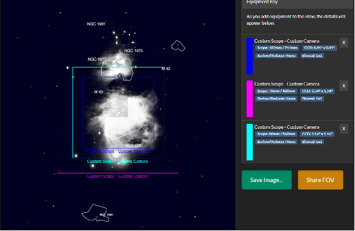The height and width of the screenshot is (231, 355).
Task: Click the NGC 1981 label on sky map
Action: click(x=96, y=24)
